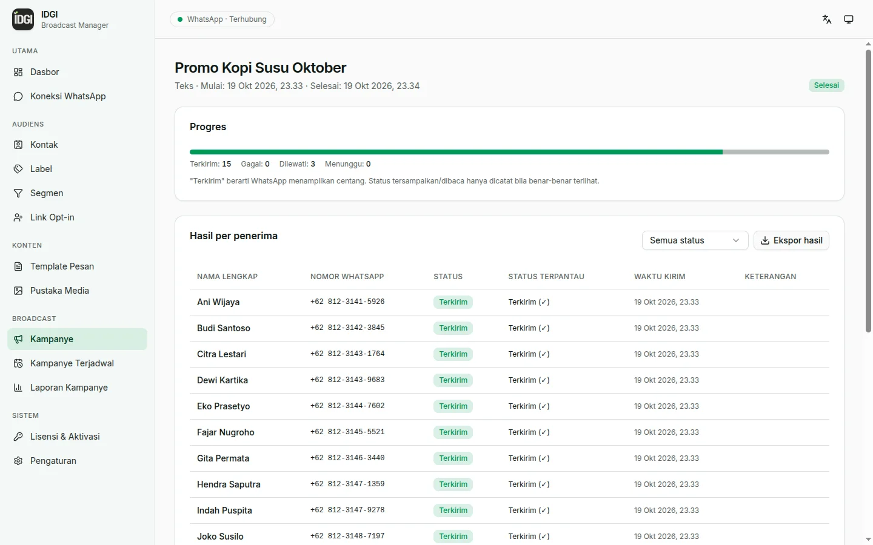Open the Pengaturan gear icon

18,461
